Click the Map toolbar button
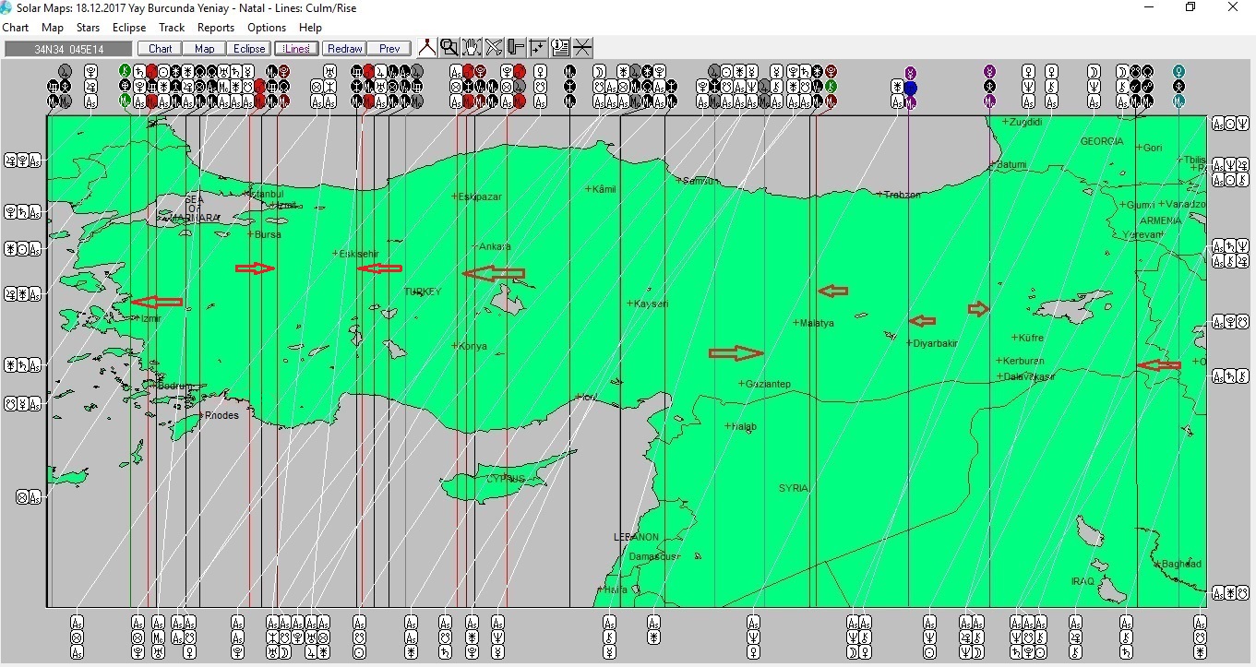Viewport: 1256px width, 667px height. pyautogui.click(x=205, y=49)
